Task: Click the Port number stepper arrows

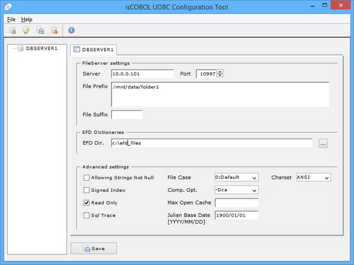Action: click(220, 74)
